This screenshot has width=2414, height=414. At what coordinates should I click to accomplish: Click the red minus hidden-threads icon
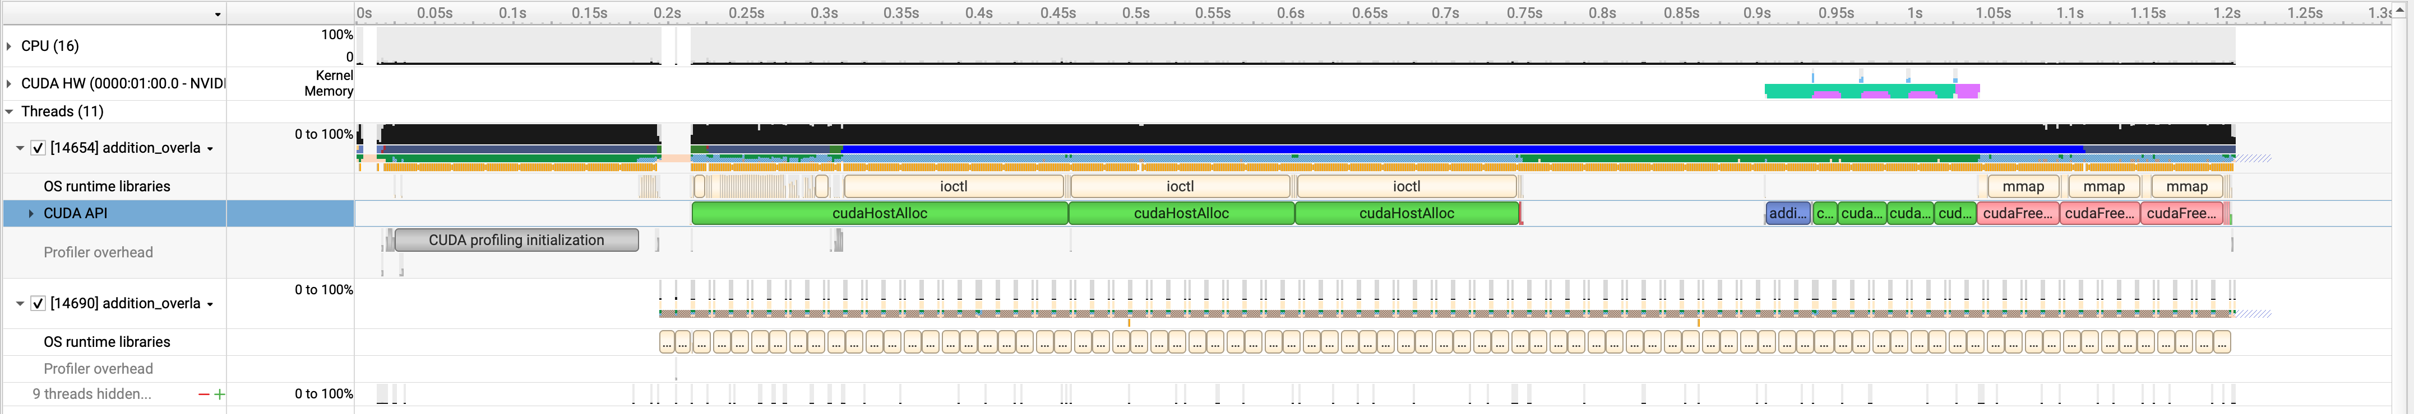pyautogui.click(x=204, y=394)
